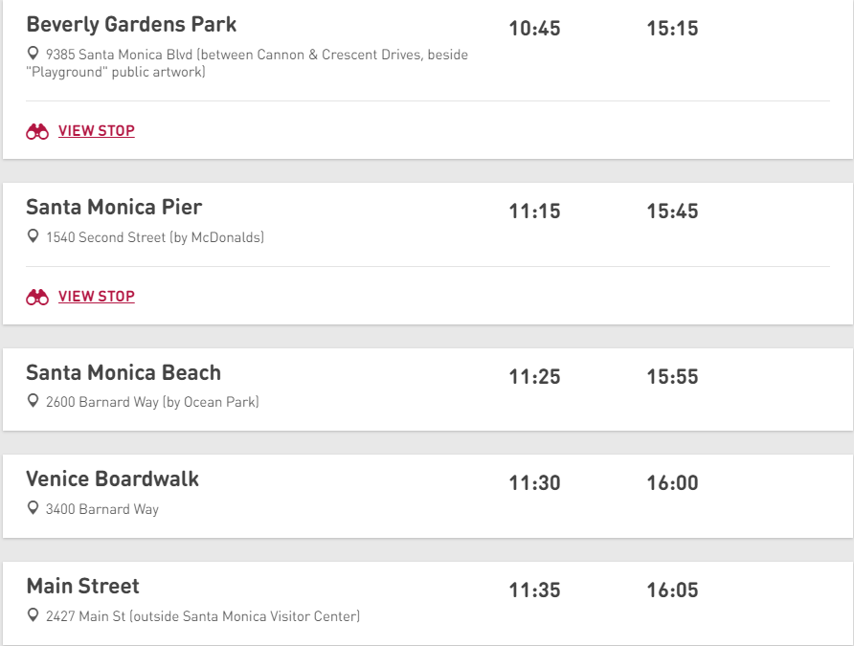Click location pin beside 1540 Second Street

33,236
